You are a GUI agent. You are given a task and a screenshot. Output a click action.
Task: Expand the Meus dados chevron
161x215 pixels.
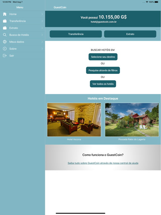click(42, 42)
